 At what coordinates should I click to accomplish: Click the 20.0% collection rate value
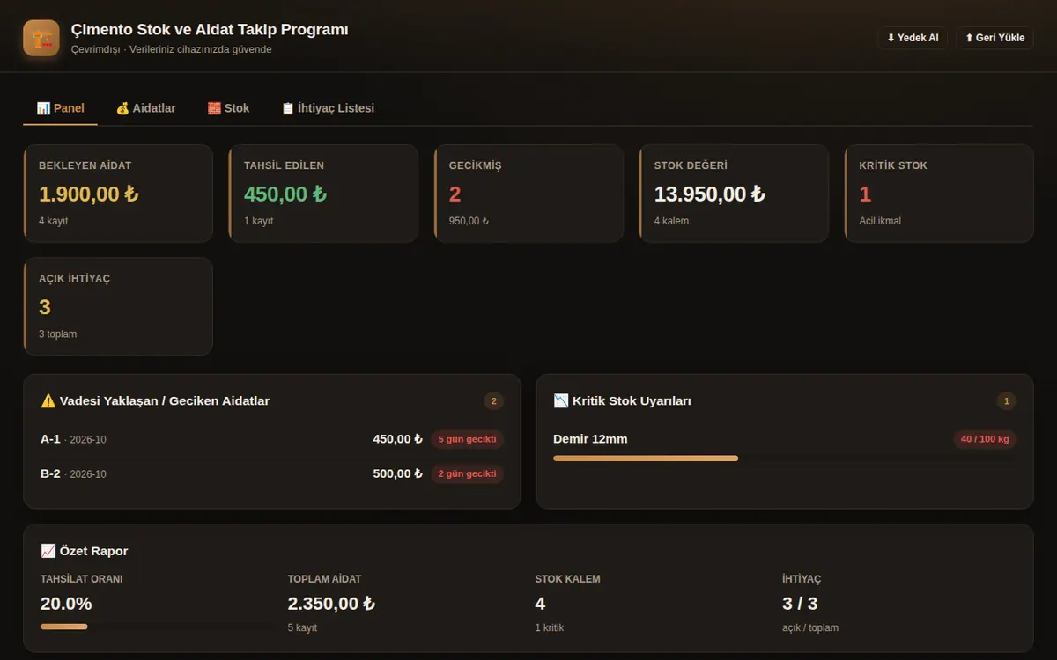(66, 604)
